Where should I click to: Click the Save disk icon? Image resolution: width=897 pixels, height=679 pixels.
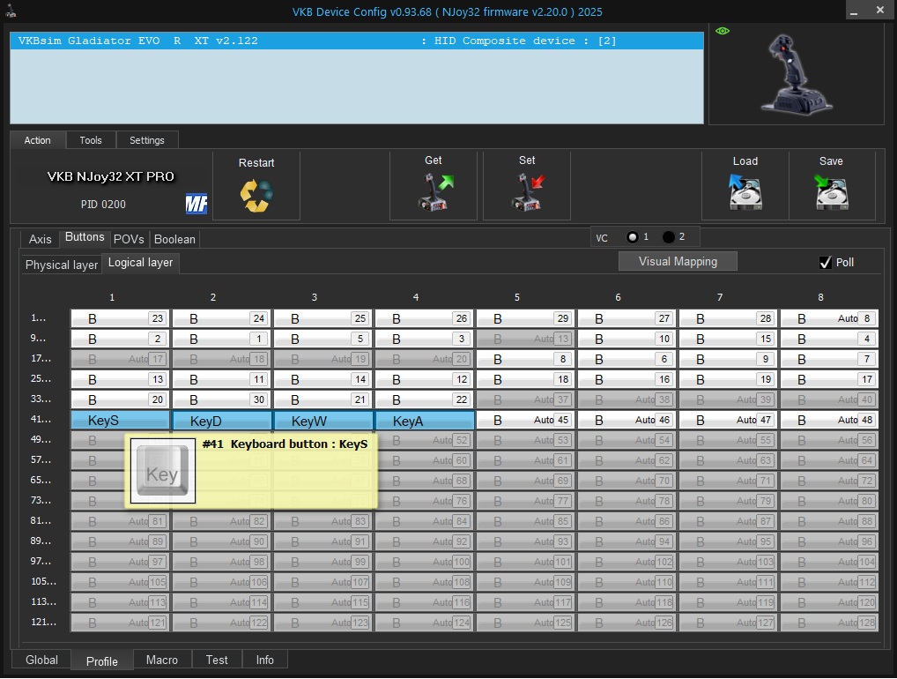click(x=831, y=192)
